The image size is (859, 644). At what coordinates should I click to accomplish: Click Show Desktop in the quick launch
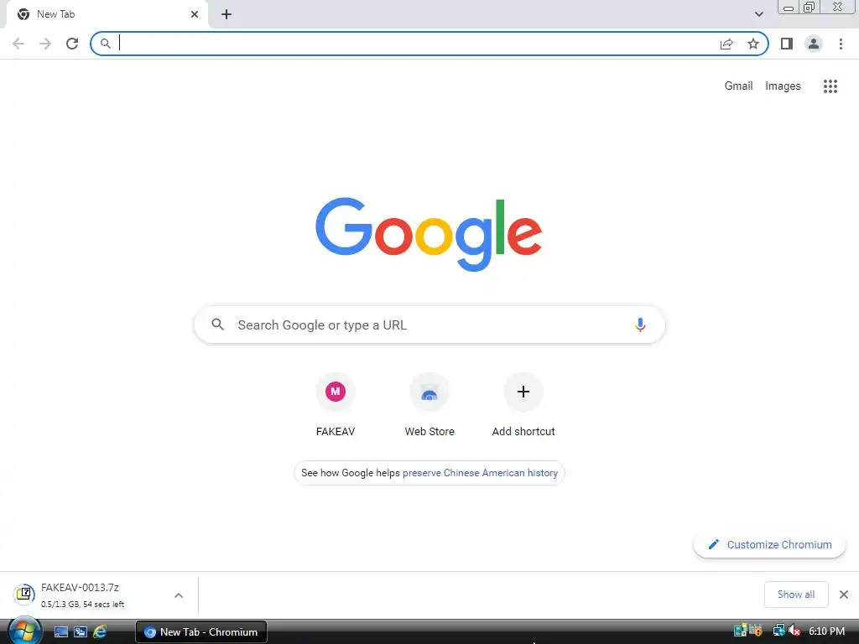[60, 632]
